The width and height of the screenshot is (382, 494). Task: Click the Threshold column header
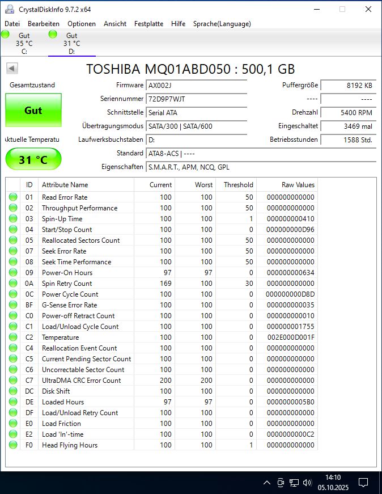pyautogui.click(x=236, y=185)
